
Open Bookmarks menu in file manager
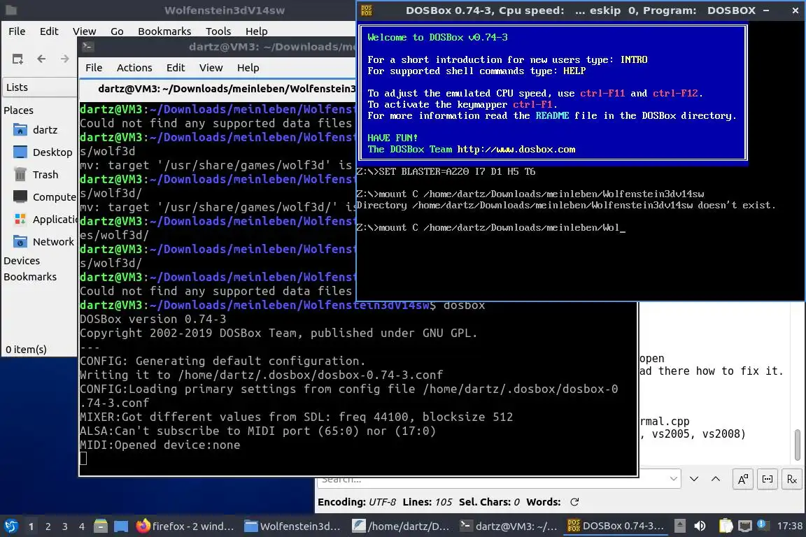click(x=164, y=31)
